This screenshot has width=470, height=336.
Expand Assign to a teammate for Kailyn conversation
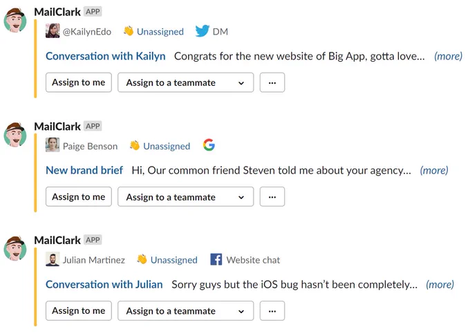pyautogui.click(x=185, y=82)
